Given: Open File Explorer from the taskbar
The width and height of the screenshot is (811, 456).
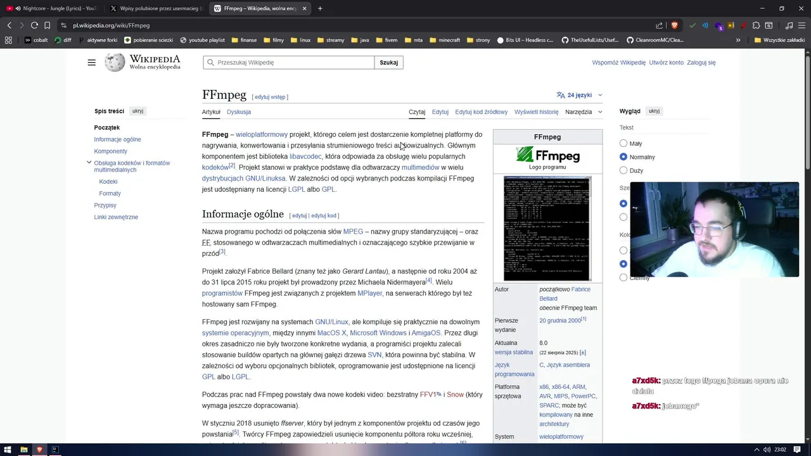Looking at the screenshot, I should (x=24, y=450).
